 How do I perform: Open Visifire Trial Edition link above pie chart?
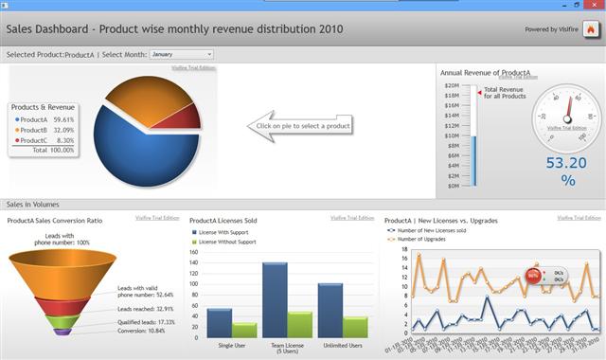coord(193,68)
